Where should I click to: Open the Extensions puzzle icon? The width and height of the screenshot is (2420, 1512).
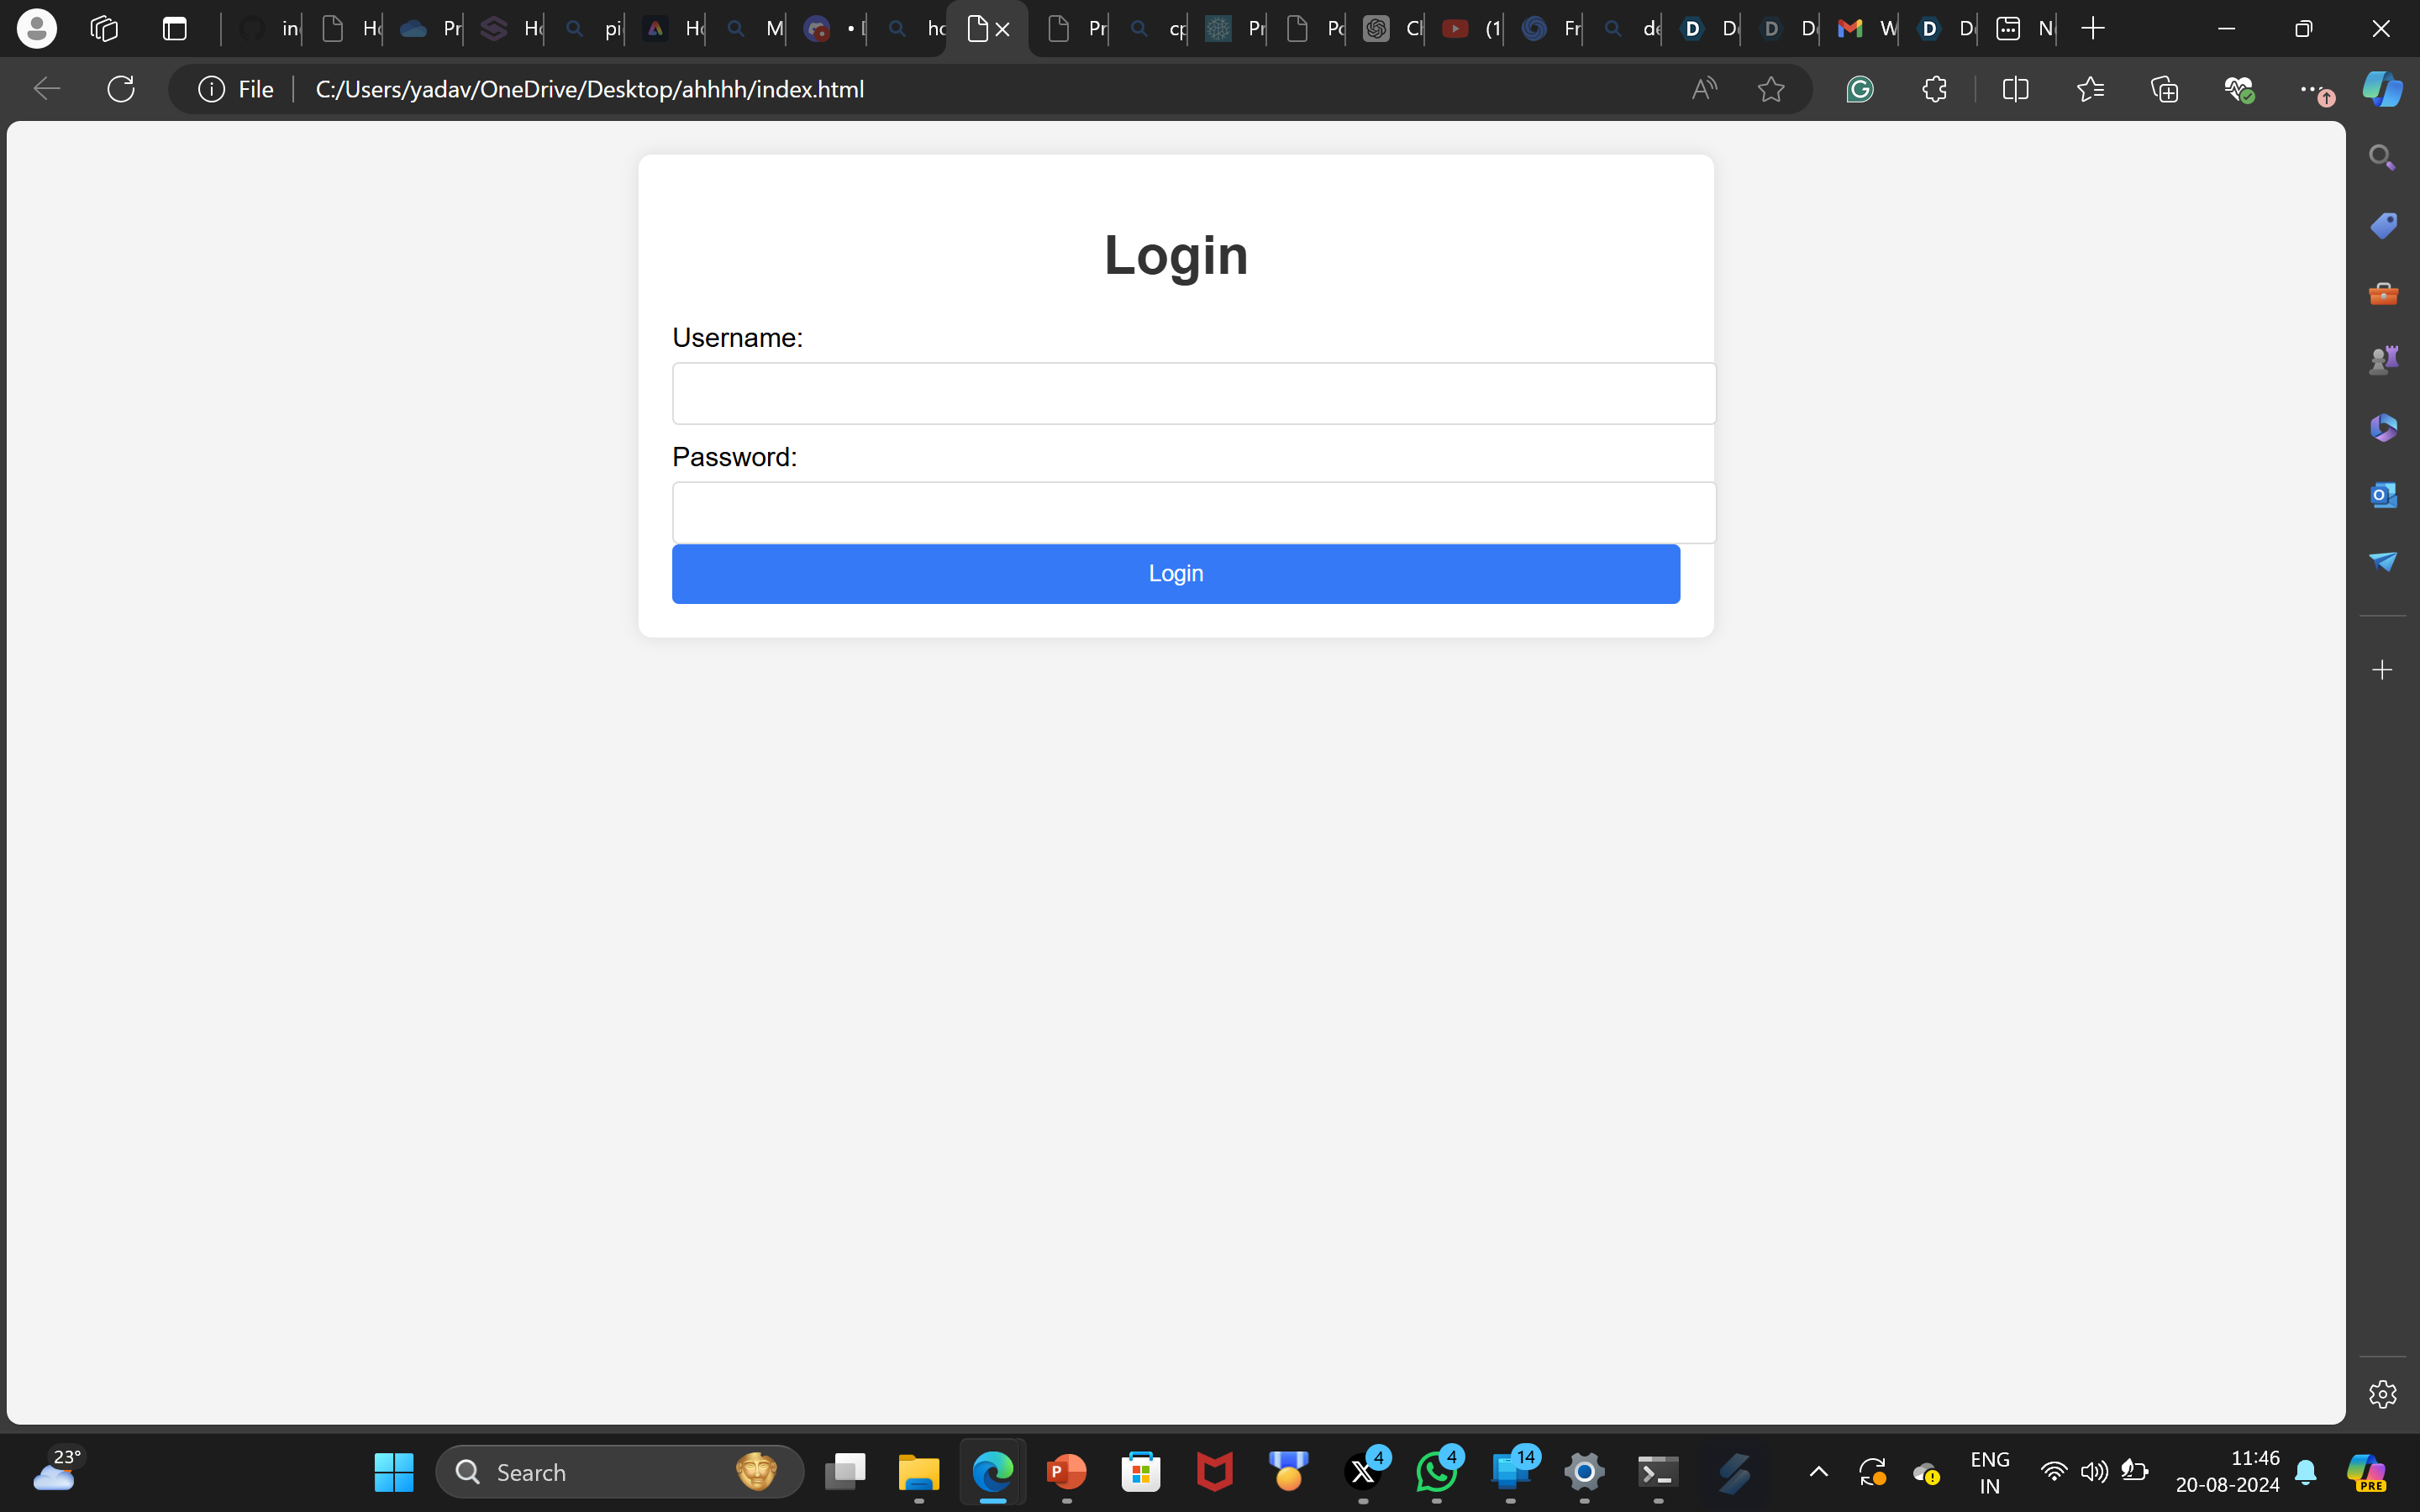(1934, 89)
